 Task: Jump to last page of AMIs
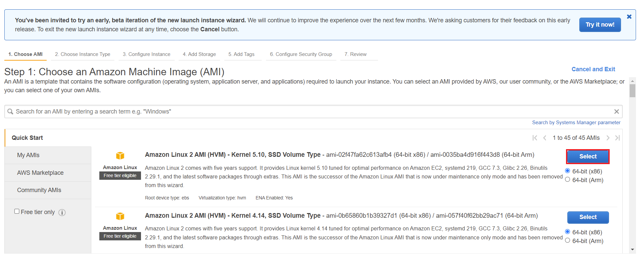click(x=617, y=138)
